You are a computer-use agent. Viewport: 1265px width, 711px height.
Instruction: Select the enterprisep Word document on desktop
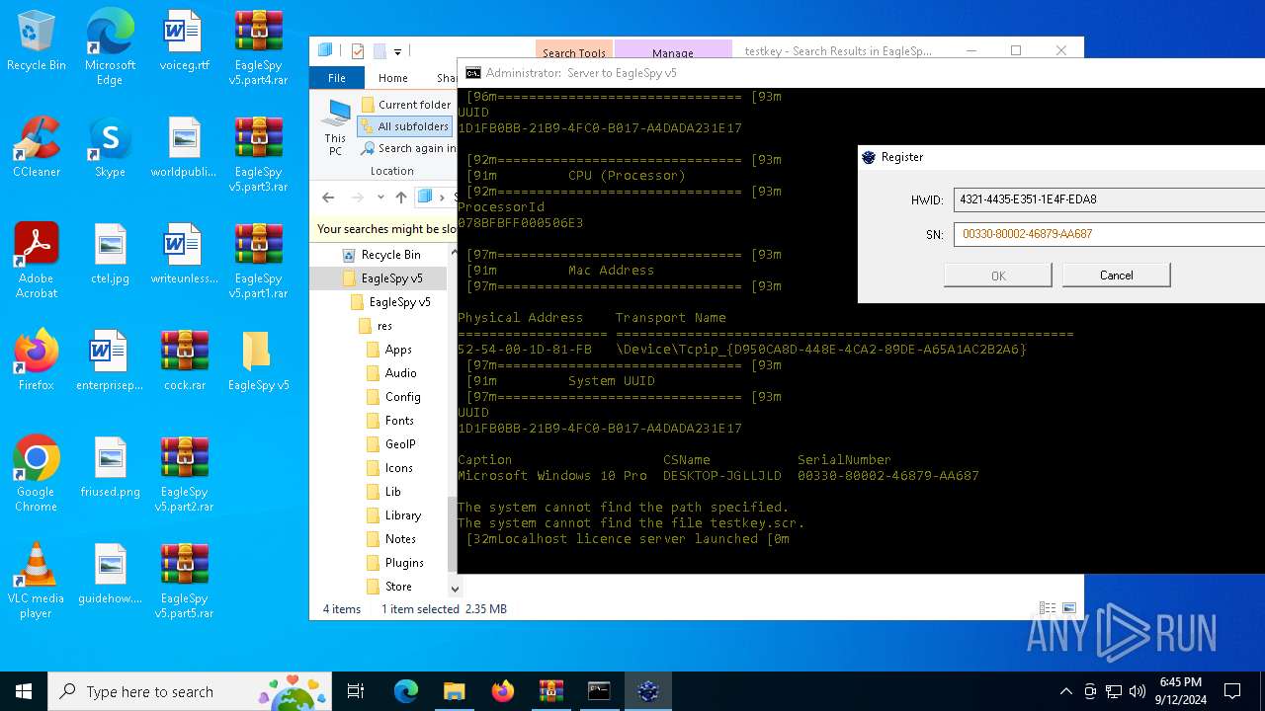click(110, 360)
